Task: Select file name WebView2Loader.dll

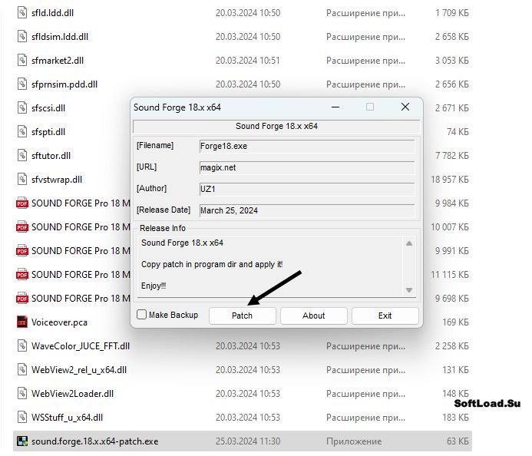Action: [73, 394]
